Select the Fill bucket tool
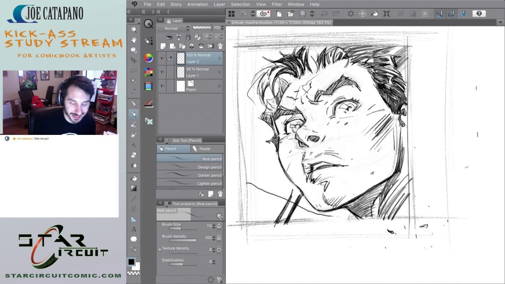The height and width of the screenshot is (284, 505). pyautogui.click(x=134, y=178)
